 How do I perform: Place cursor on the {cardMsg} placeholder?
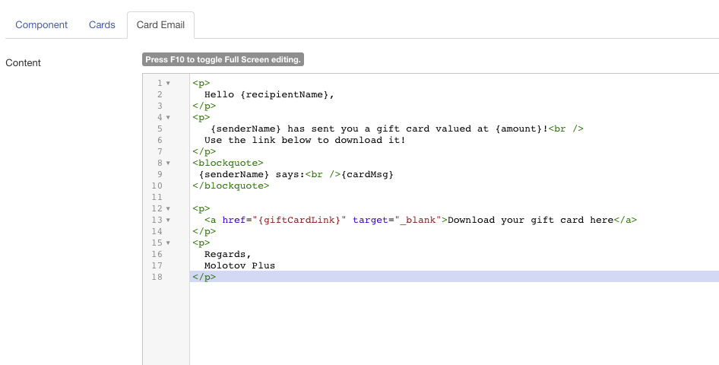367,175
